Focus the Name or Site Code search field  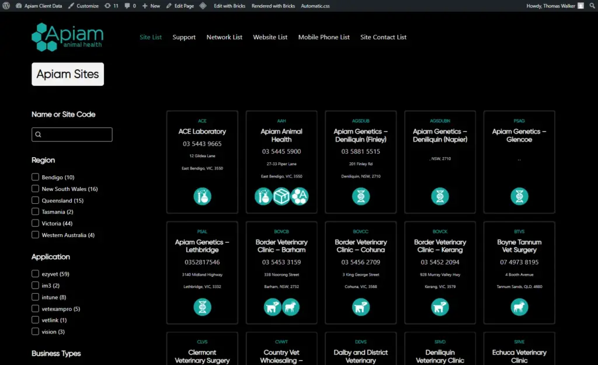[72, 134]
